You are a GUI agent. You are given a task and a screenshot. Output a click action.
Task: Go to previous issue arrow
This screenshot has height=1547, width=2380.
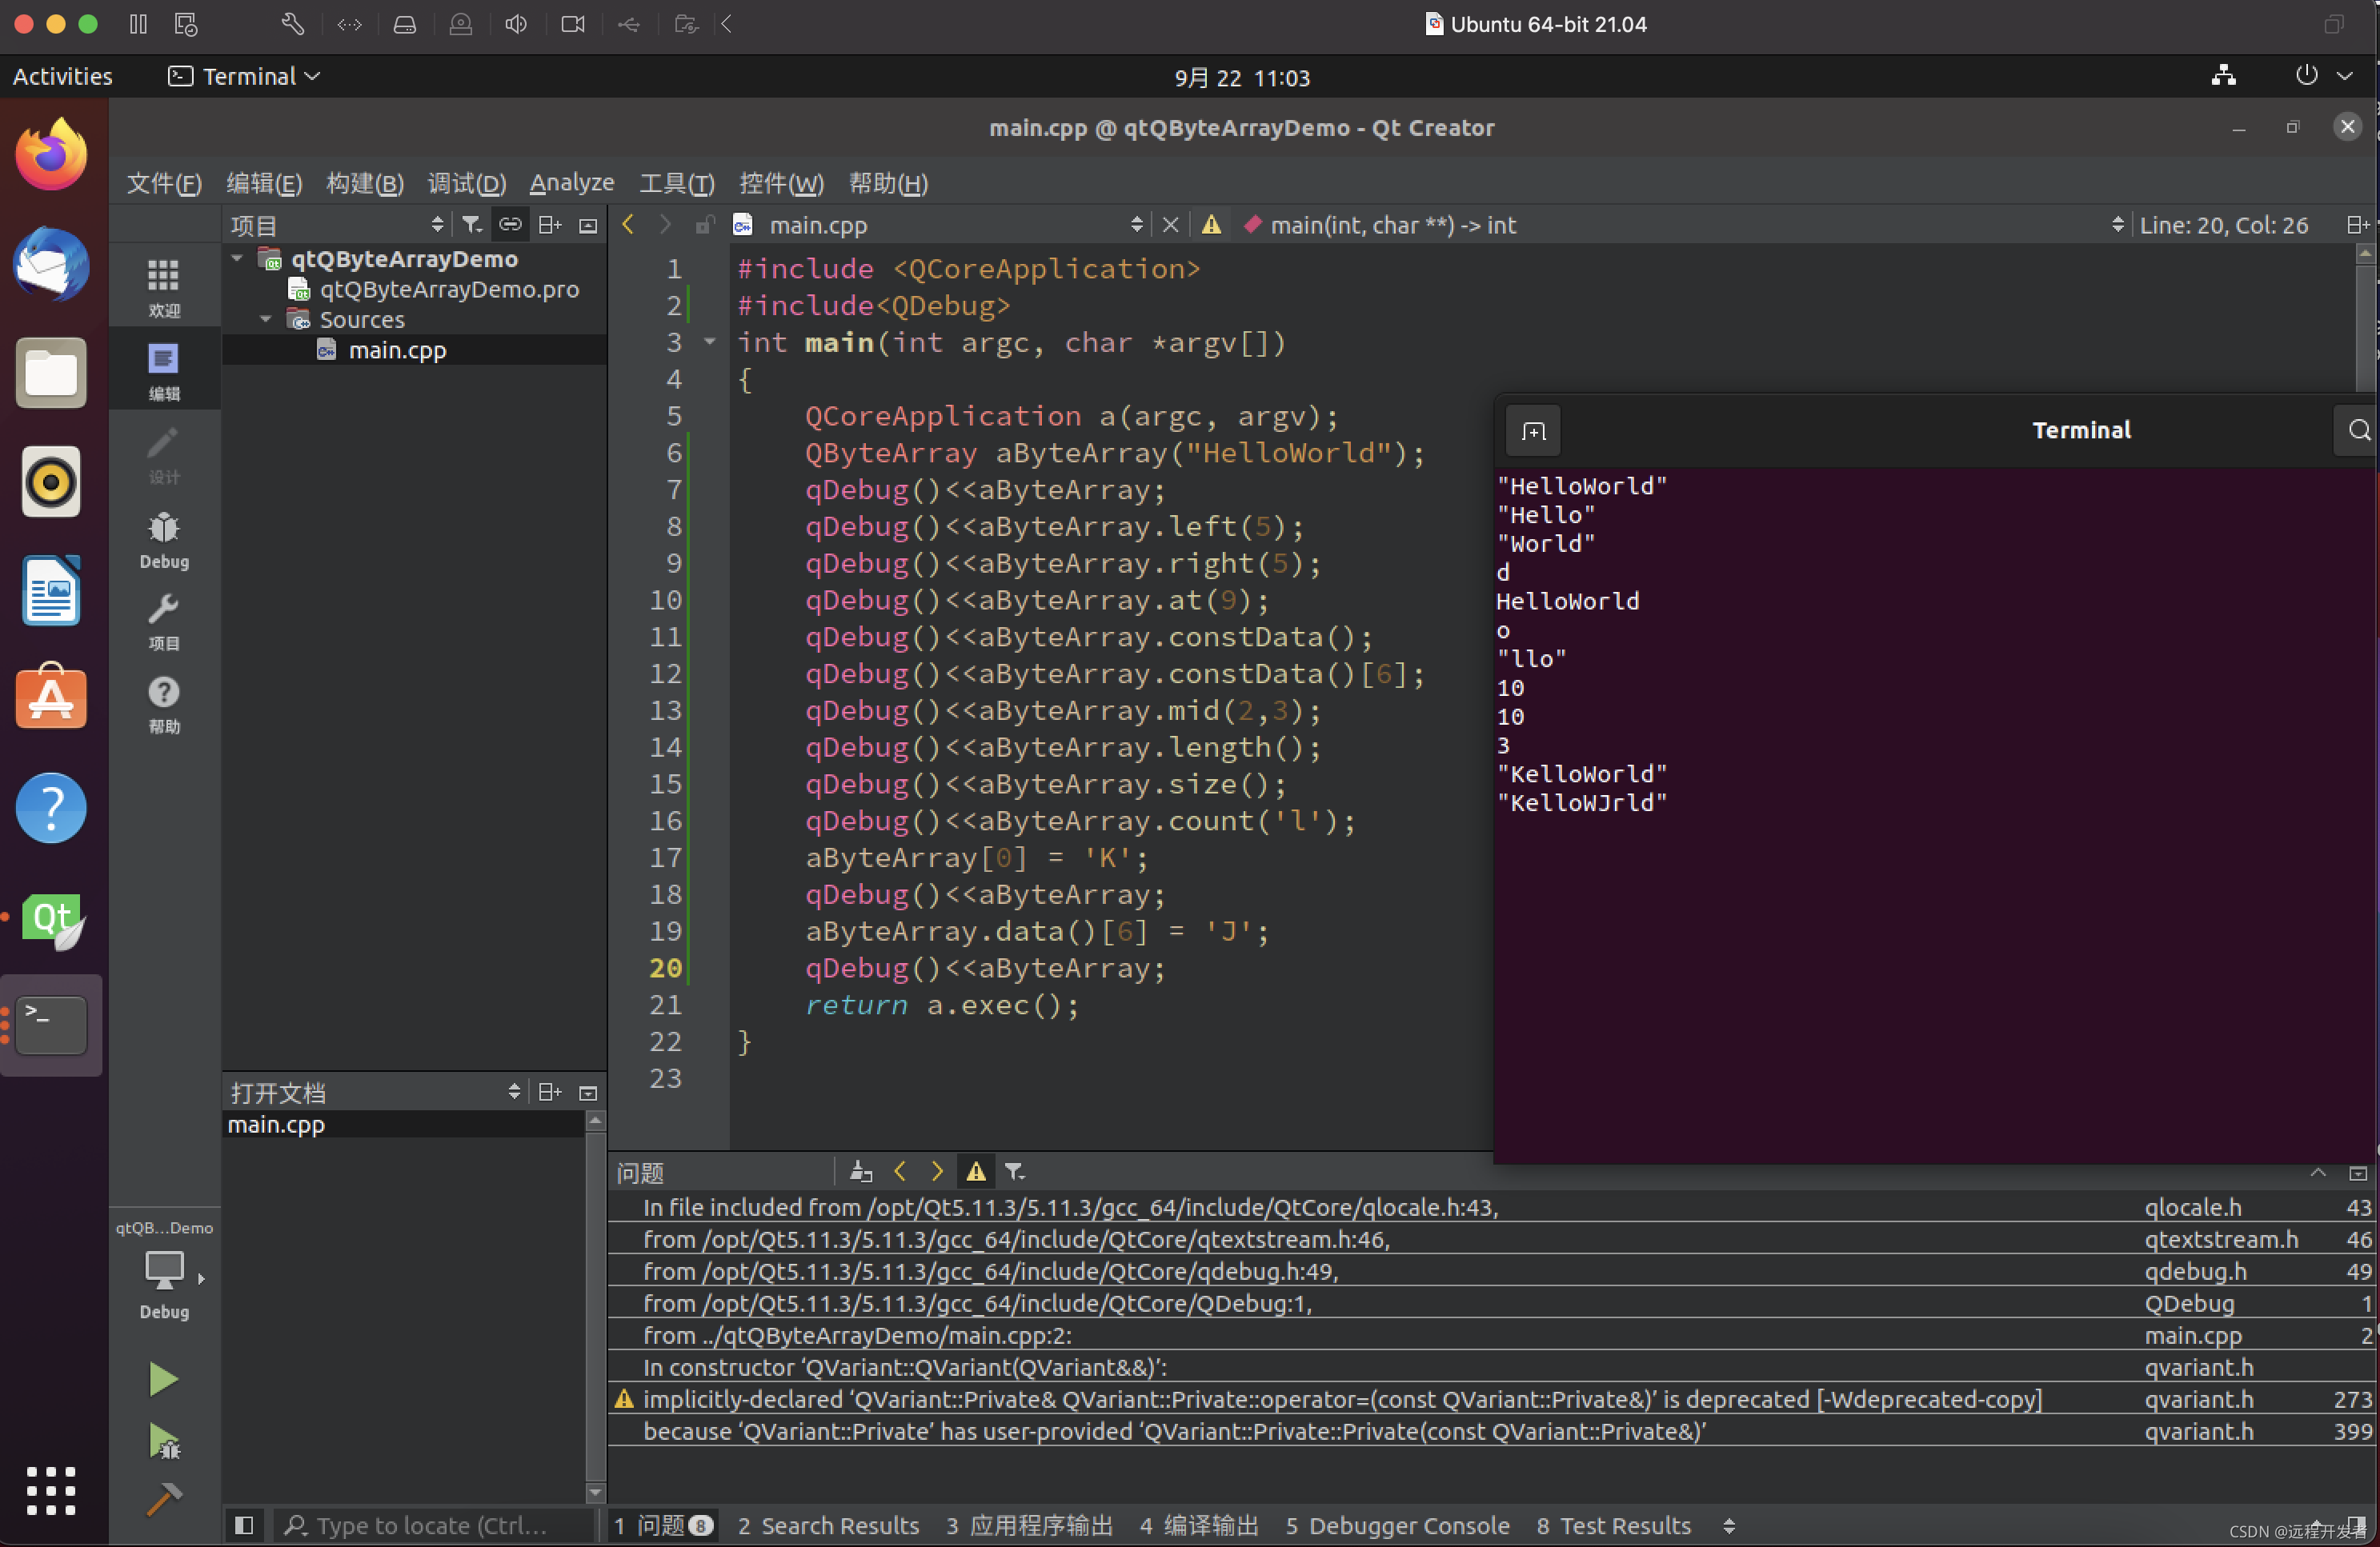pyautogui.click(x=899, y=1171)
